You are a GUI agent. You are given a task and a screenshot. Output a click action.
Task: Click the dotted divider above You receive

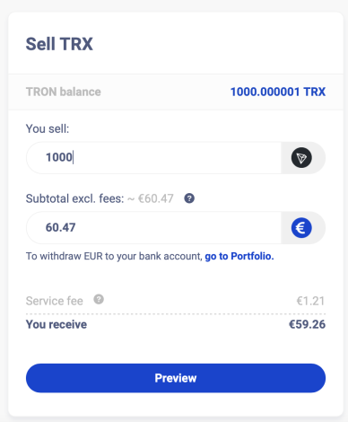pos(176,314)
